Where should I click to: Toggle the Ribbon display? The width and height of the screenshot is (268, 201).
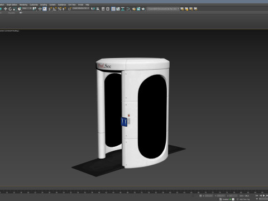click(x=113, y=9)
